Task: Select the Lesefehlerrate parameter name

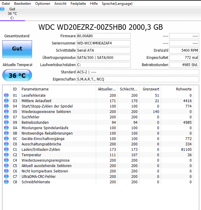Action: [x=34, y=95]
